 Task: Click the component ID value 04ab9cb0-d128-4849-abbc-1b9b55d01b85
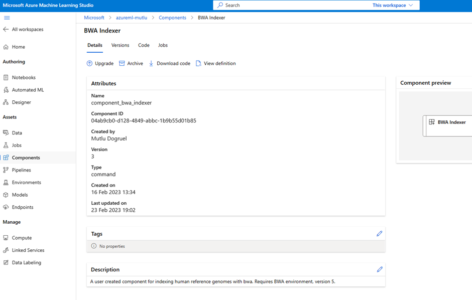coord(144,120)
